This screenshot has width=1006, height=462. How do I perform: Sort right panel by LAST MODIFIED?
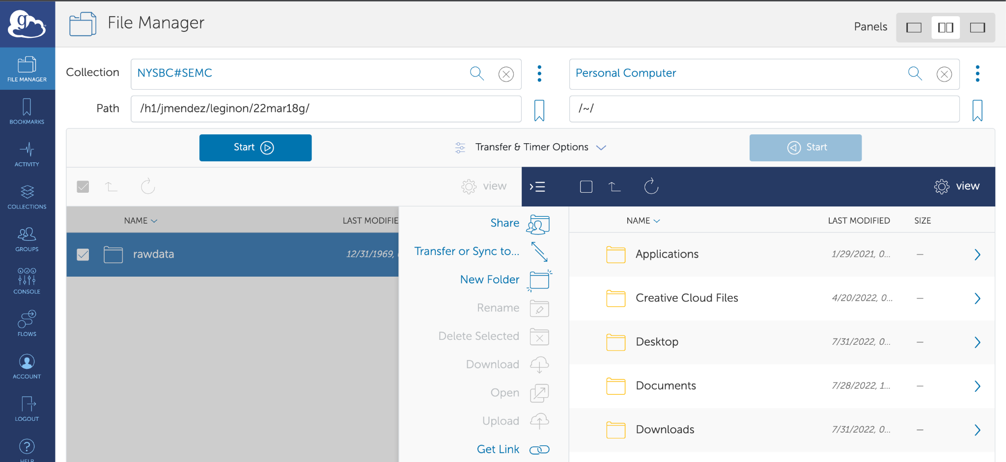click(x=859, y=221)
